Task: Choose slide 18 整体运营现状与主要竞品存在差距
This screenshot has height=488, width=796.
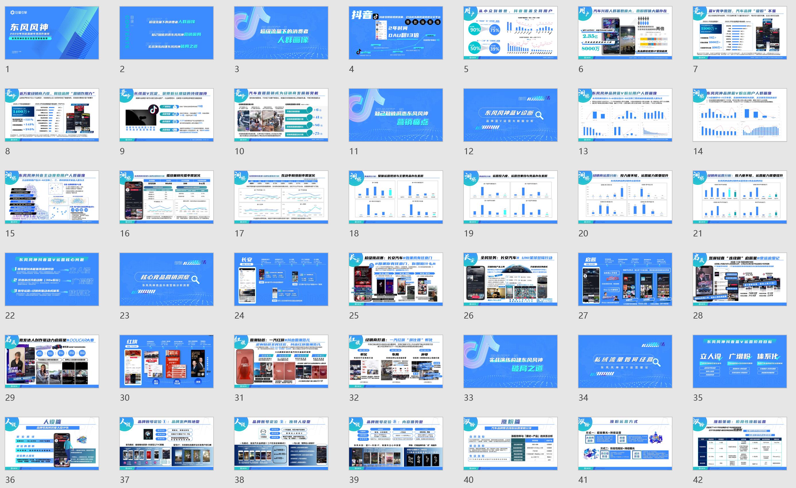Action: click(x=396, y=197)
